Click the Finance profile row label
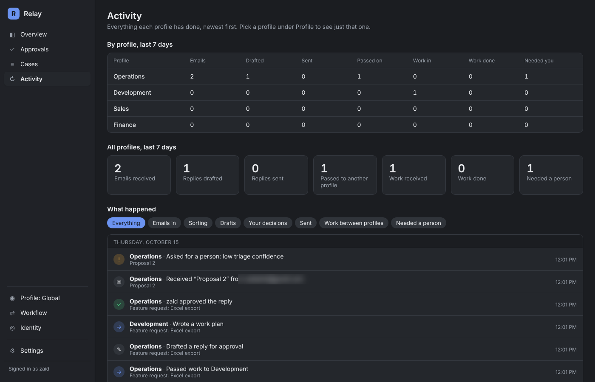Viewport: 595px width, 382px height. (x=125, y=125)
